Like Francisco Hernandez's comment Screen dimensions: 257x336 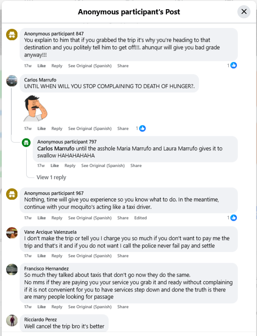tap(41, 307)
